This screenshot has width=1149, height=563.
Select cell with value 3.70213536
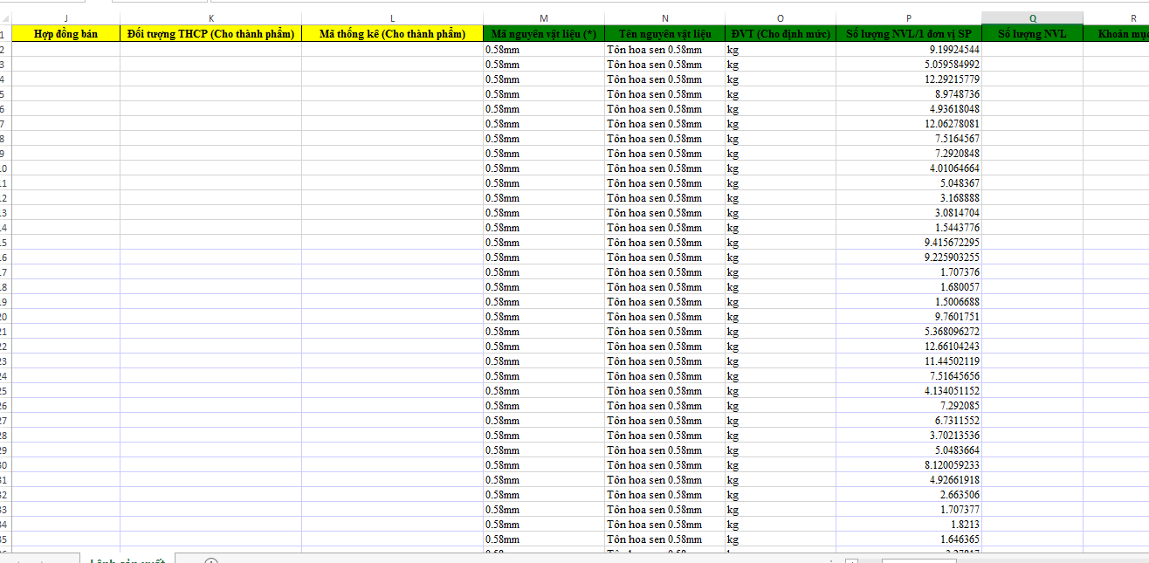[909, 436]
